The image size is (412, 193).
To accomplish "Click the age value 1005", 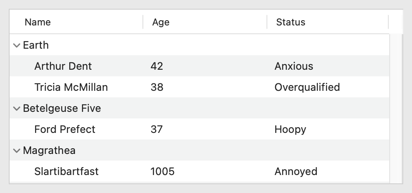I will click(x=162, y=172).
